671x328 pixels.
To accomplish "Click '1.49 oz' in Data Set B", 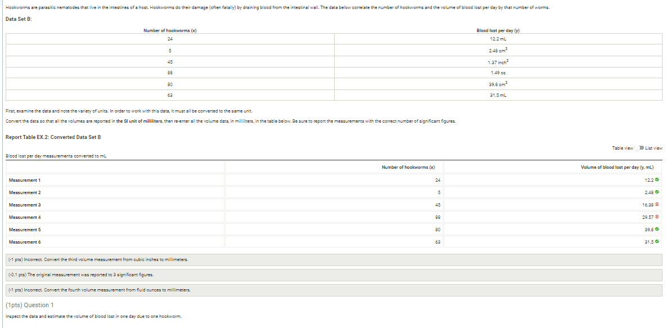I will [498, 73].
